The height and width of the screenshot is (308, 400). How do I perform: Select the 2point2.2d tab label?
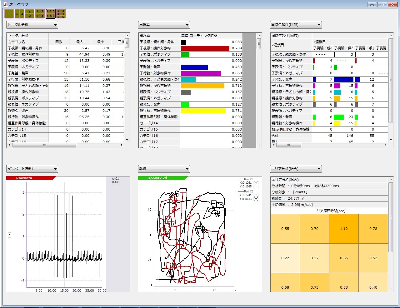tap(157, 178)
